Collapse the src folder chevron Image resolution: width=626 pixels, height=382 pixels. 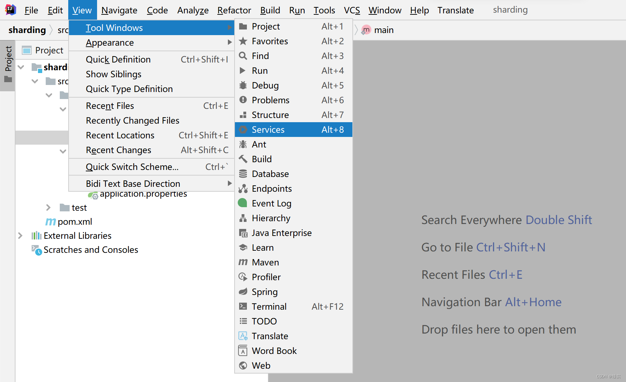tap(35, 81)
